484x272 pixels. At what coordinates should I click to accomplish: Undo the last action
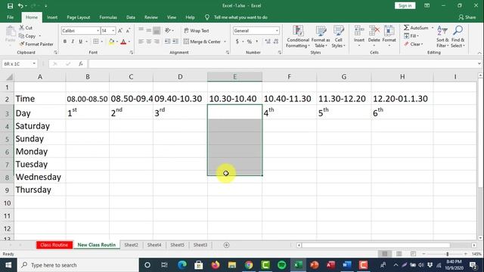click(x=20, y=6)
